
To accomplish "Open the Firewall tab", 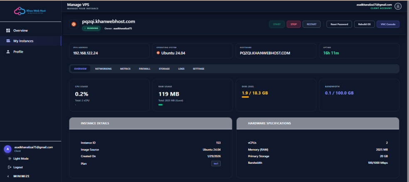I will click(x=145, y=68).
